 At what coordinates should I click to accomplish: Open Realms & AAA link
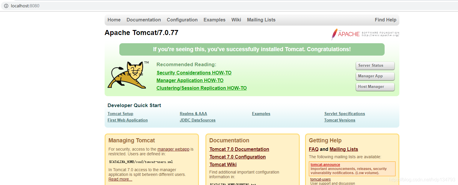[193, 114]
